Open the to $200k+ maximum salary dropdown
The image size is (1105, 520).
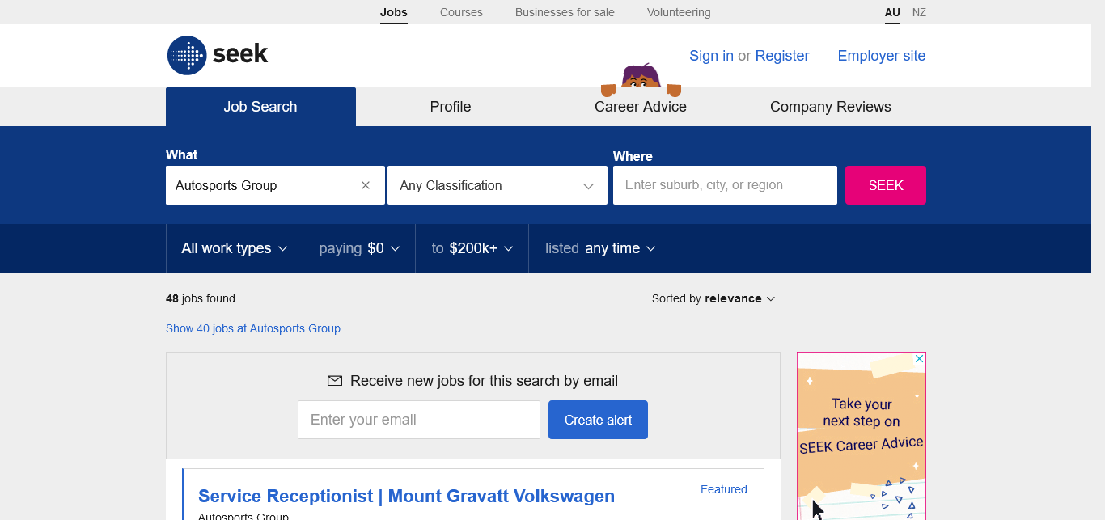click(472, 248)
